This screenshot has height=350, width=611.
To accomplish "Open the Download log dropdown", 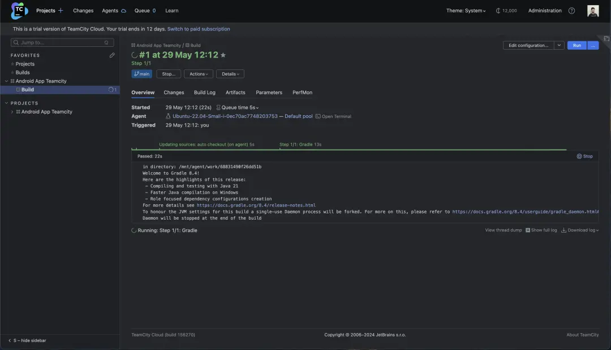I will pyautogui.click(x=580, y=230).
